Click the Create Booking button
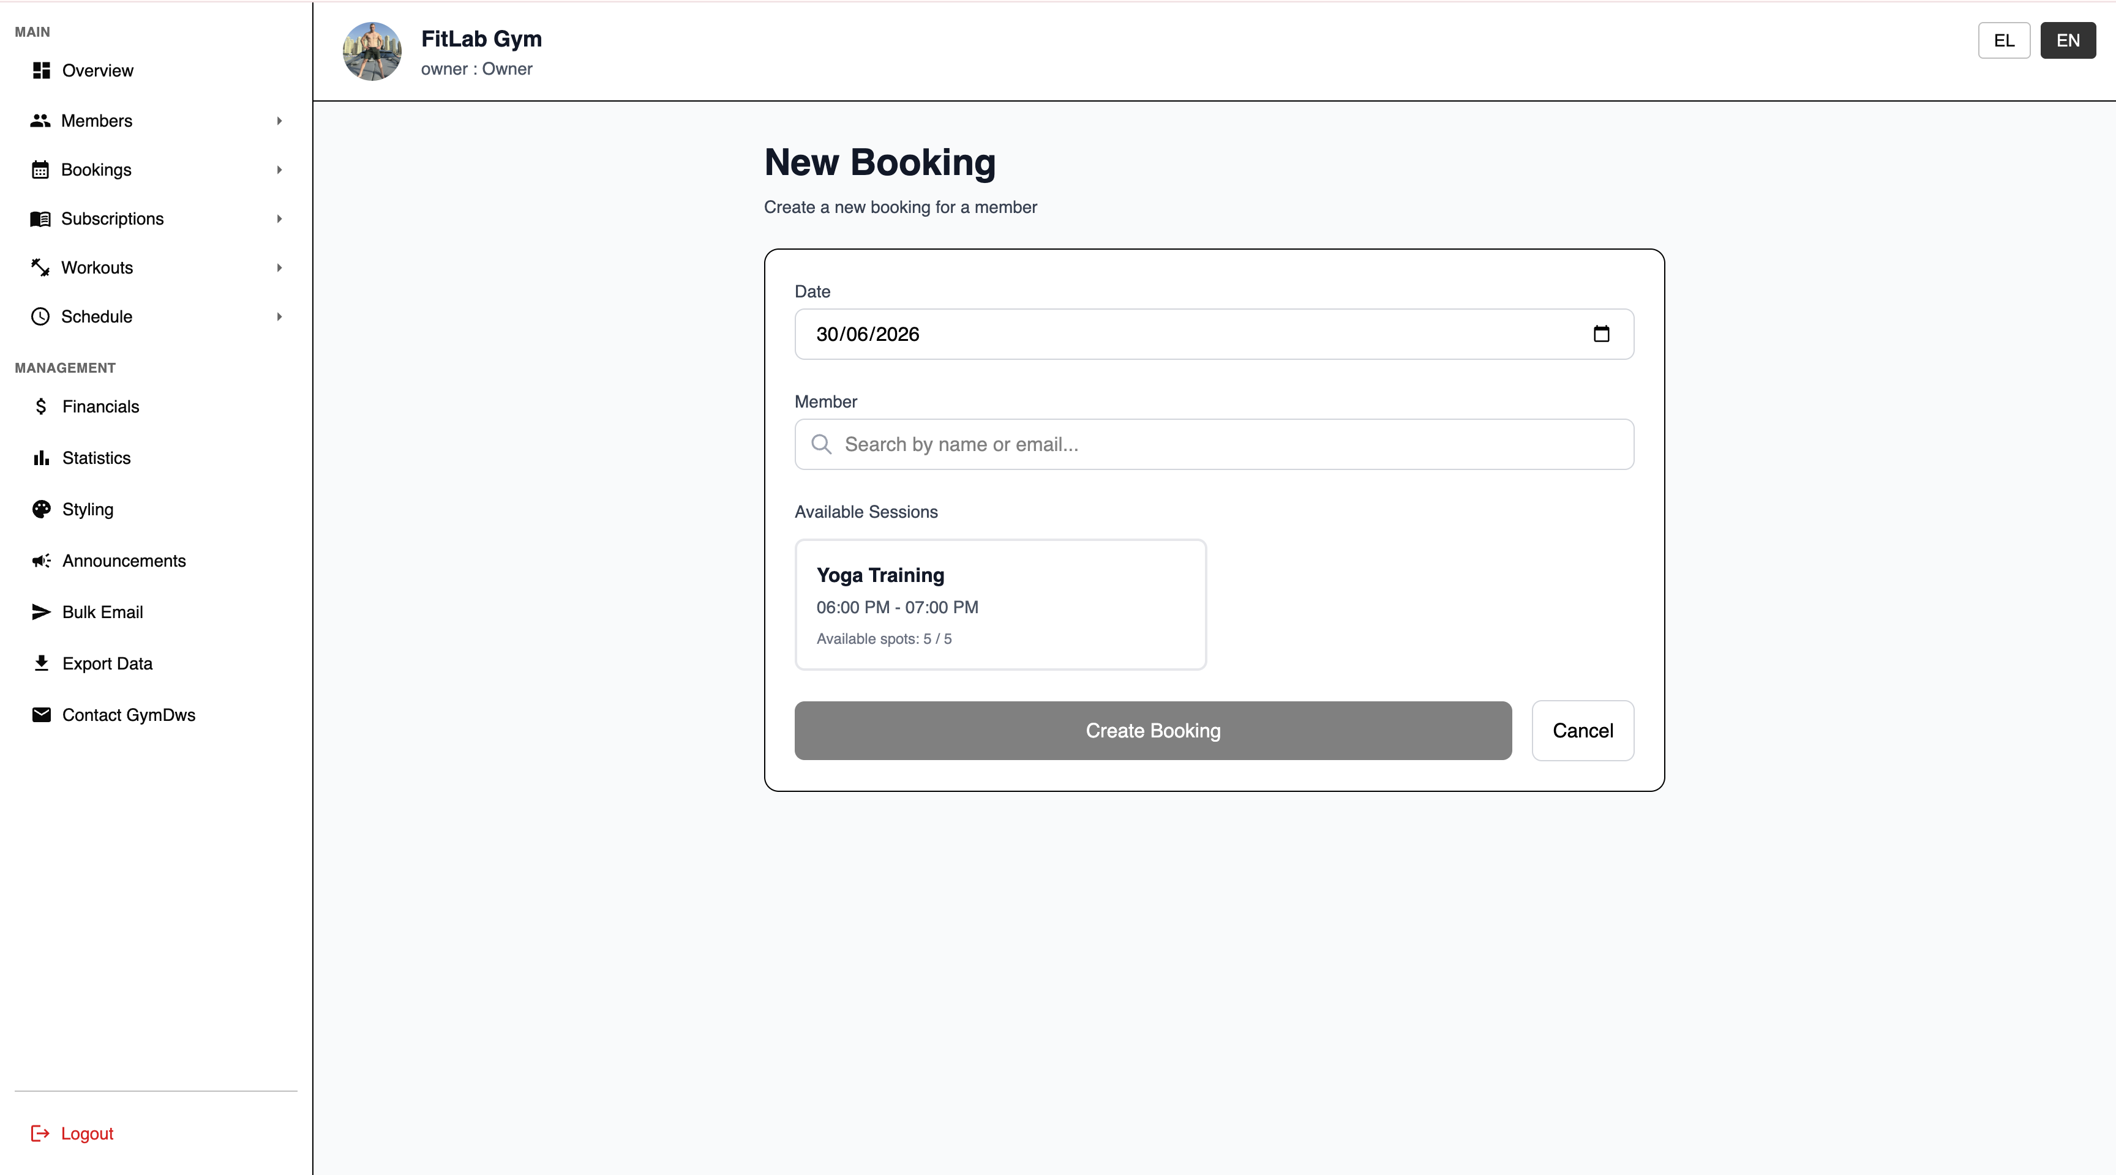 tap(1152, 731)
